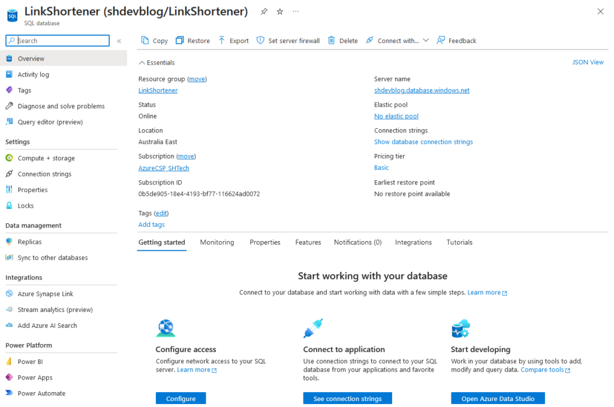The image size is (614, 407).
Task: Open Azure Data Studio
Action: click(498, 398)
